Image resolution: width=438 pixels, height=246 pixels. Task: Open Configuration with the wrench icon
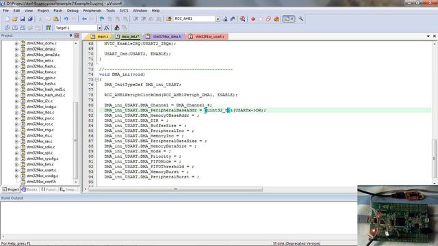pos(301,19)
